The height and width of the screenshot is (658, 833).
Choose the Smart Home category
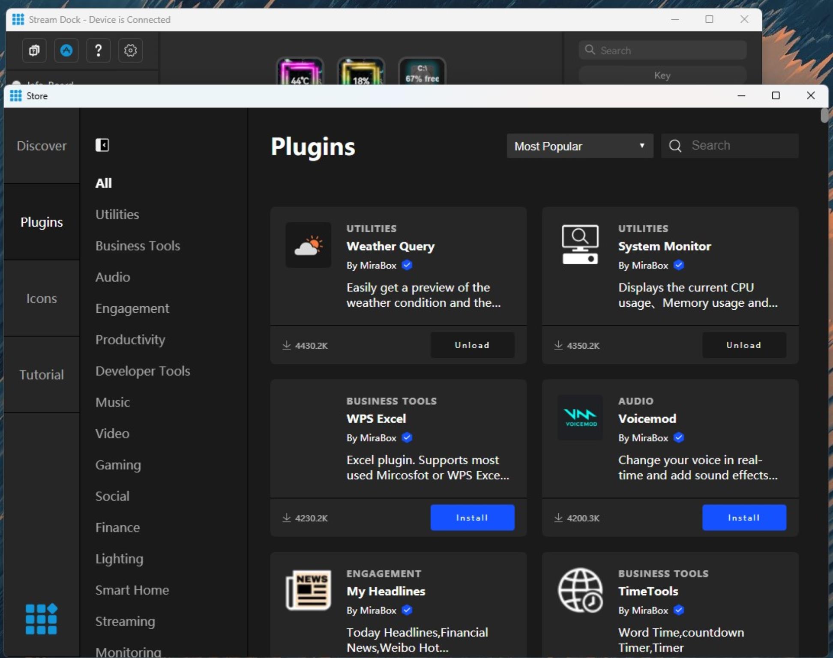tap(132, 590)
